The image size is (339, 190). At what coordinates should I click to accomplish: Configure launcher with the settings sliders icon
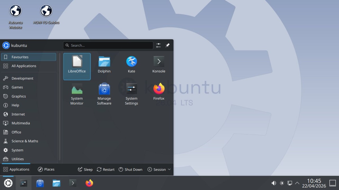pos(158,45)
